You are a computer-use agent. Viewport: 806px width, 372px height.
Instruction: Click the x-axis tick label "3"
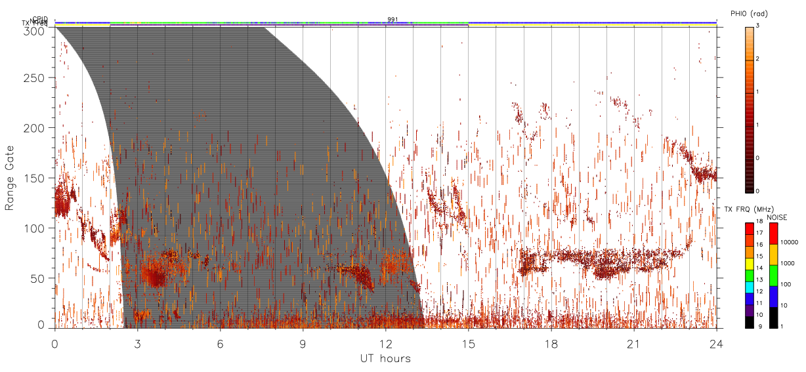[x=138, y=344]
